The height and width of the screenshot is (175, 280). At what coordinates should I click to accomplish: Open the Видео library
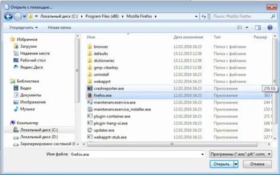click(x=26, y=88)
